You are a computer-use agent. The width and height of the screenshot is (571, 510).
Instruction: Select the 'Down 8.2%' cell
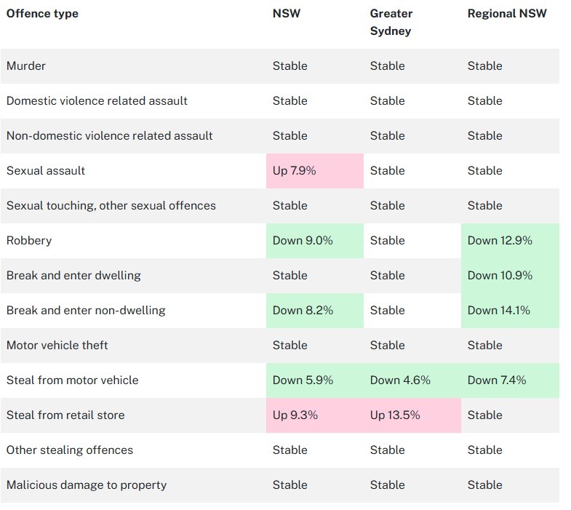pos(303,311)
